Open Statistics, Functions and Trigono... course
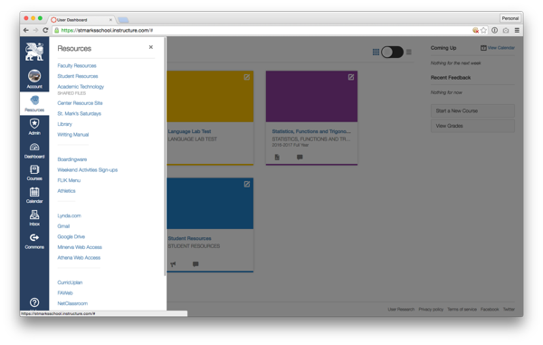The height and width of the screenshot is (345, 543). click(311, 131)
